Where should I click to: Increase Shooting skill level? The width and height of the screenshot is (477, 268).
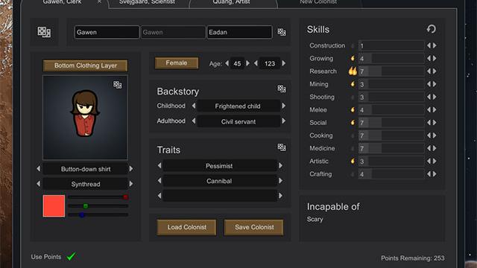435,97
